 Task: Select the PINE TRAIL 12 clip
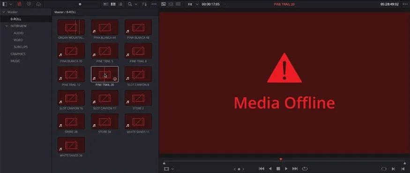click(71, 74)
